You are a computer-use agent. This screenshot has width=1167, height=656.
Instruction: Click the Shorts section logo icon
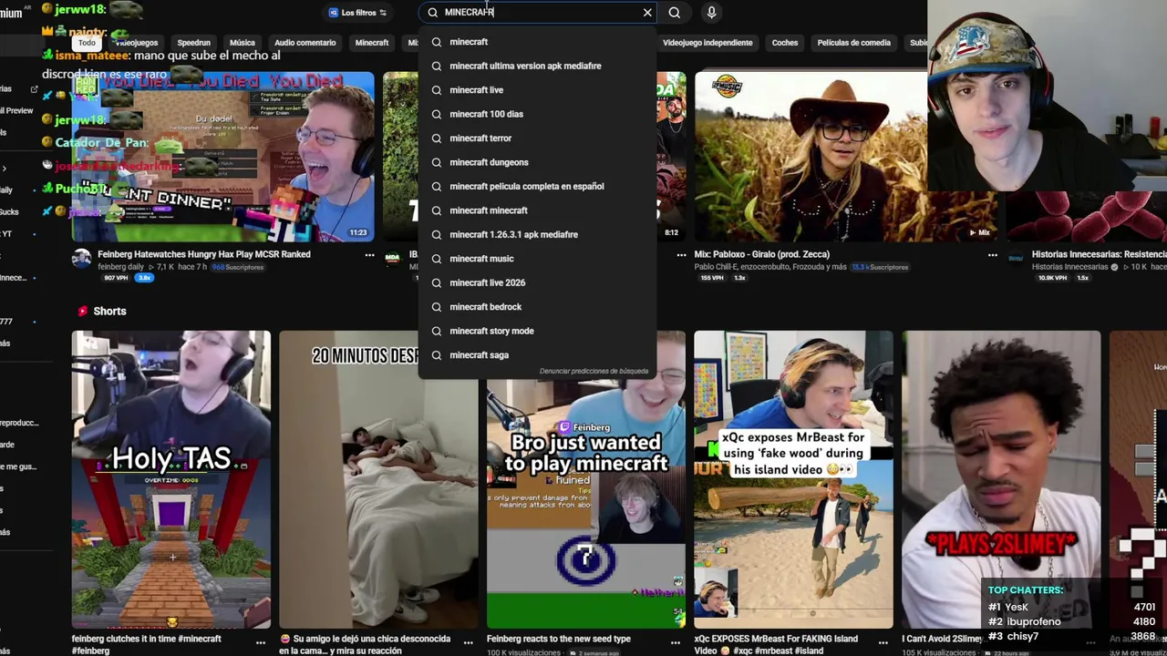pos(83,311)
